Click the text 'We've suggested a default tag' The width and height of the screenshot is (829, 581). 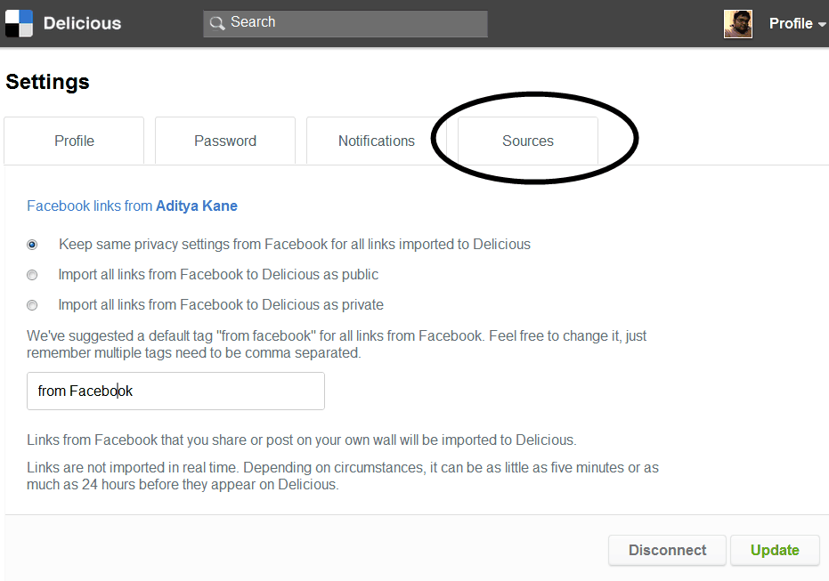click(120, 336)
